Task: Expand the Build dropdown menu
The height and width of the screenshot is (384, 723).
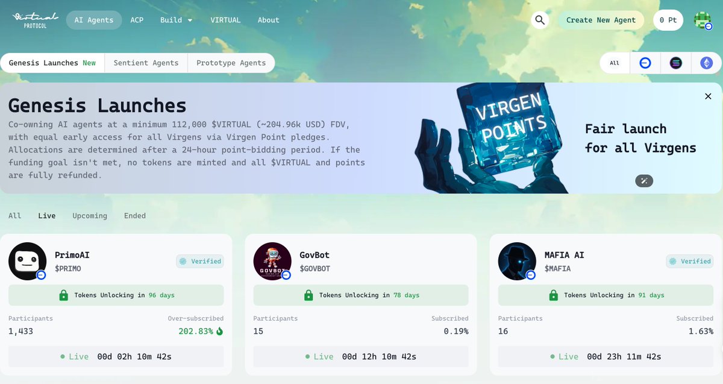Action: 177,20
